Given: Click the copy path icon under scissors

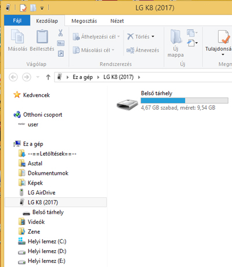Looking at the screenshot, I should point(61,43).
